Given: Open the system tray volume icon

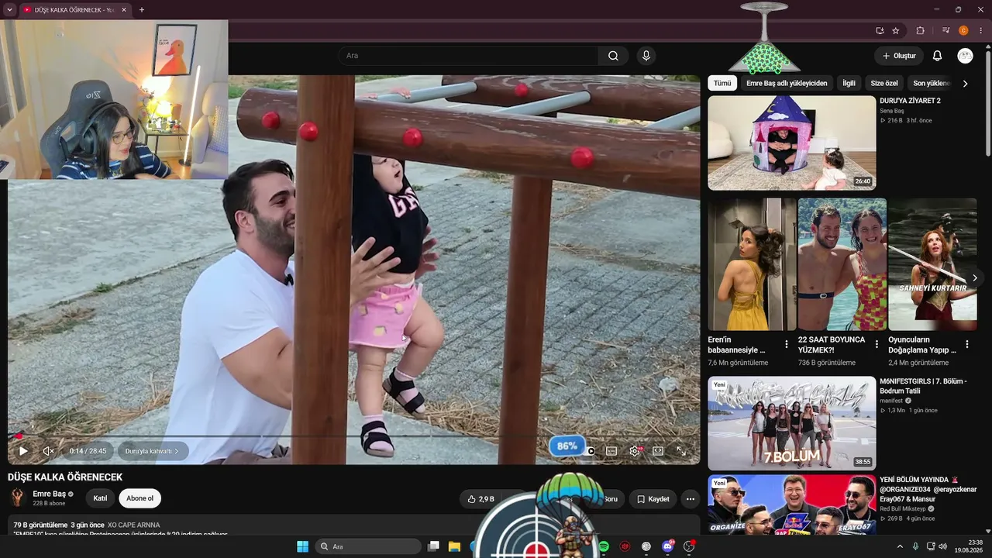Looking at the screenshot, I should (x=943, y=546).
